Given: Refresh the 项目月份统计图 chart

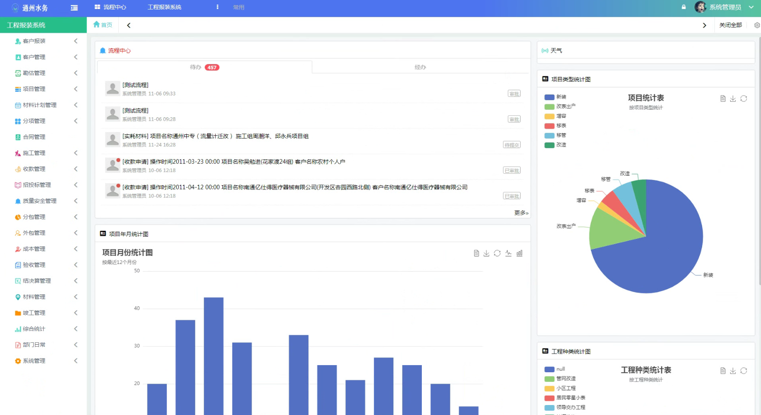Looking at the screenshot, I should [497, 253].
